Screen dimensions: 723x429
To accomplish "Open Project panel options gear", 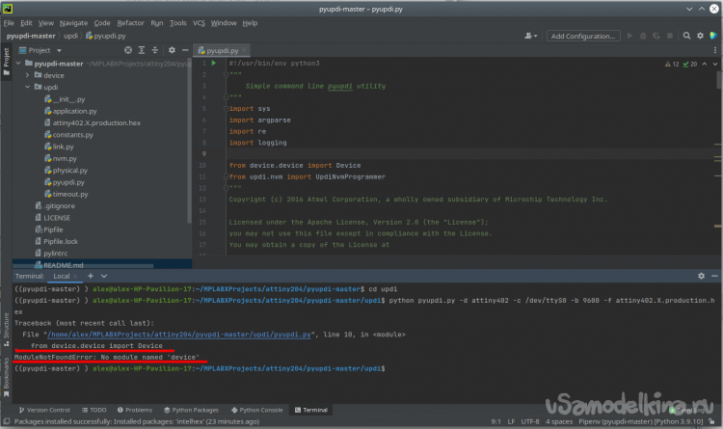I will (x=173, y=50).
